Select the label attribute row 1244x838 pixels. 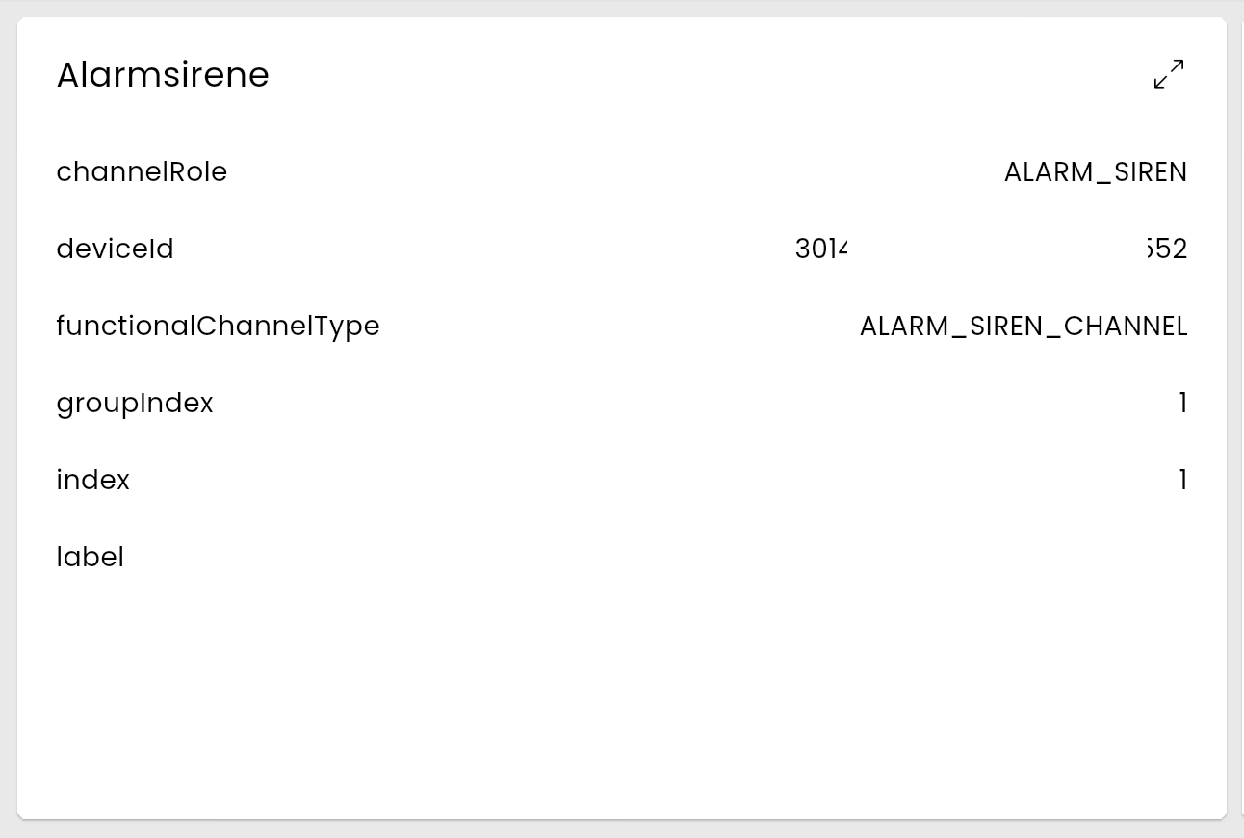(x=90, y=557)
